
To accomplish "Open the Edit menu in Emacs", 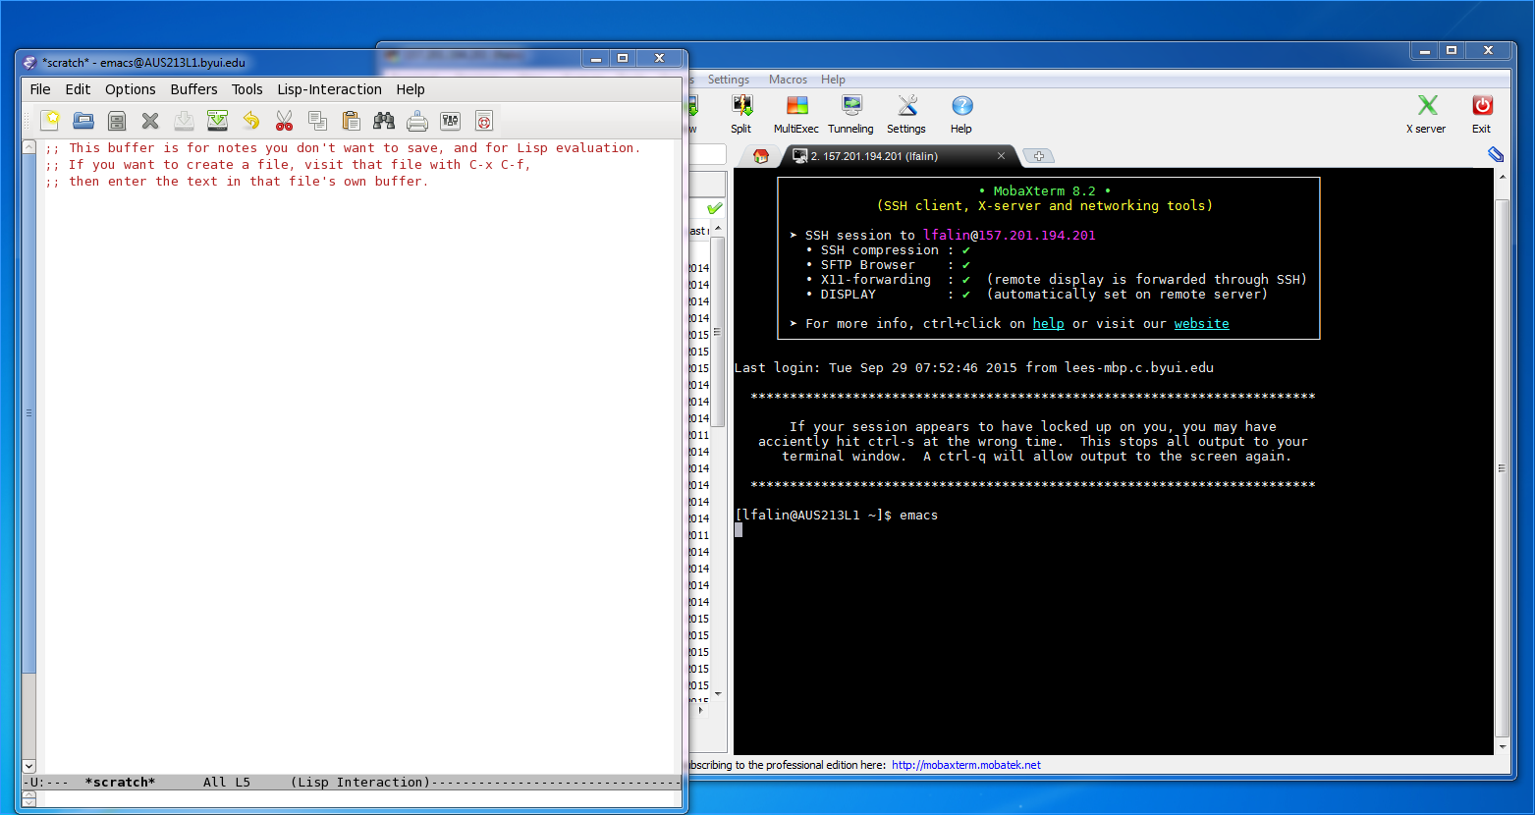I will [x=78, y=89].
